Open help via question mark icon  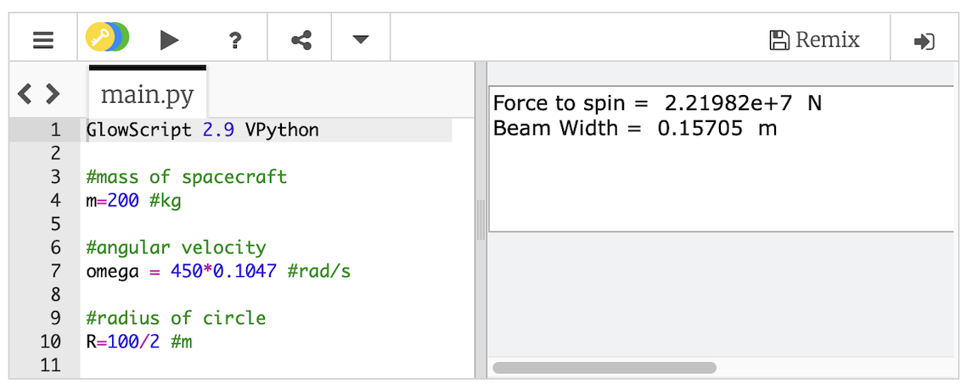(x=234, y=41)
